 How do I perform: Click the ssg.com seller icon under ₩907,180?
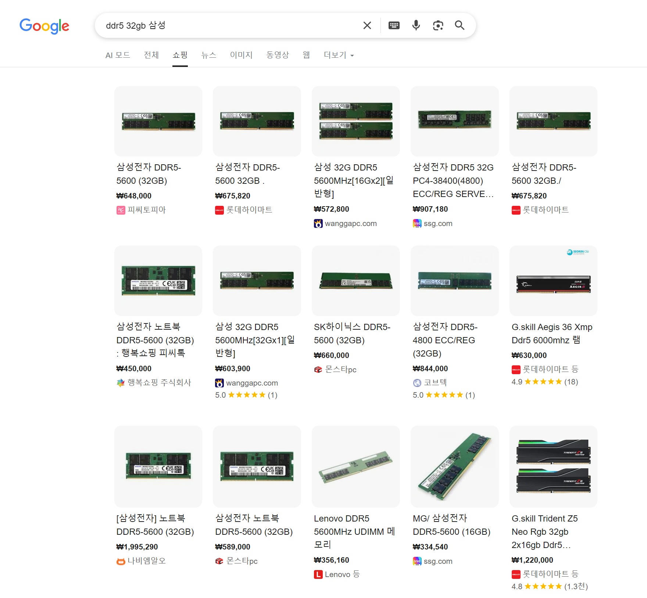click(x=417, y=223)
